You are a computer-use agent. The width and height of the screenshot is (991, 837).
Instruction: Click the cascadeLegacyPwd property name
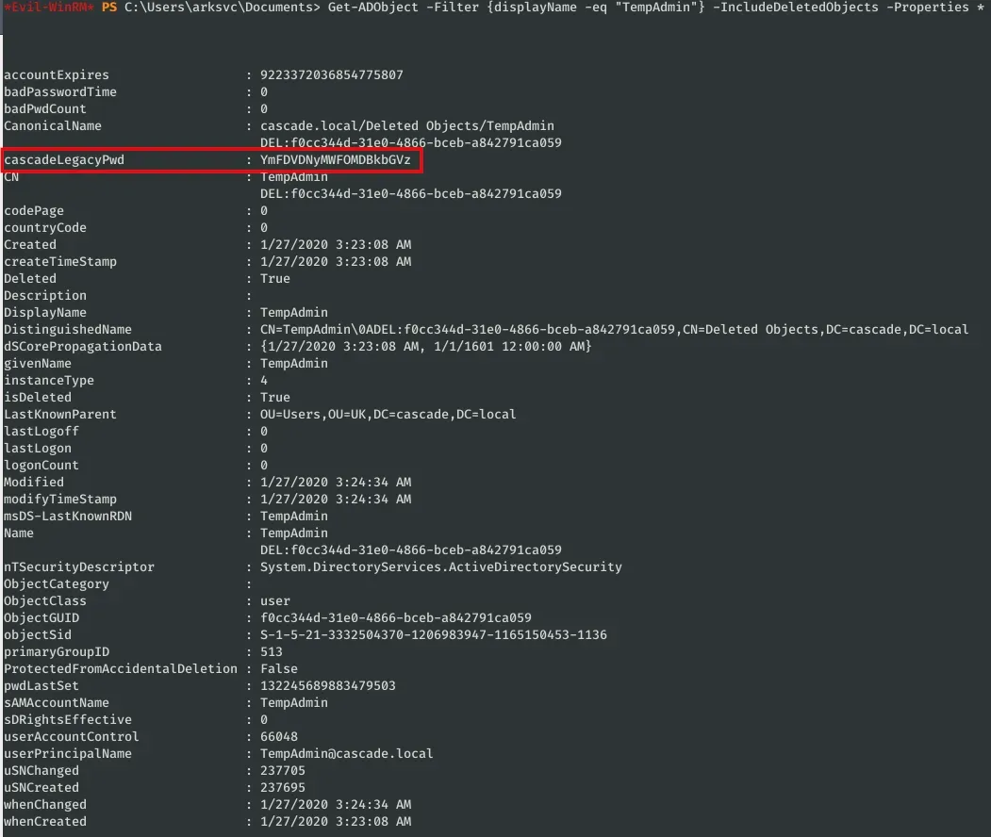tap(64, 160)
